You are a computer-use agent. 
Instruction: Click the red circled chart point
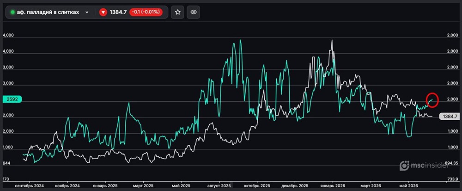pos(432,100)
